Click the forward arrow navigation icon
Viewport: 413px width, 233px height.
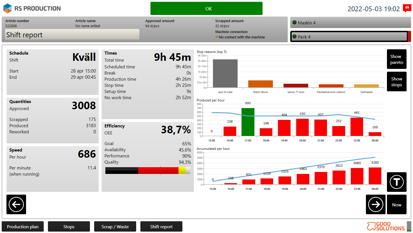pos(375,204)
